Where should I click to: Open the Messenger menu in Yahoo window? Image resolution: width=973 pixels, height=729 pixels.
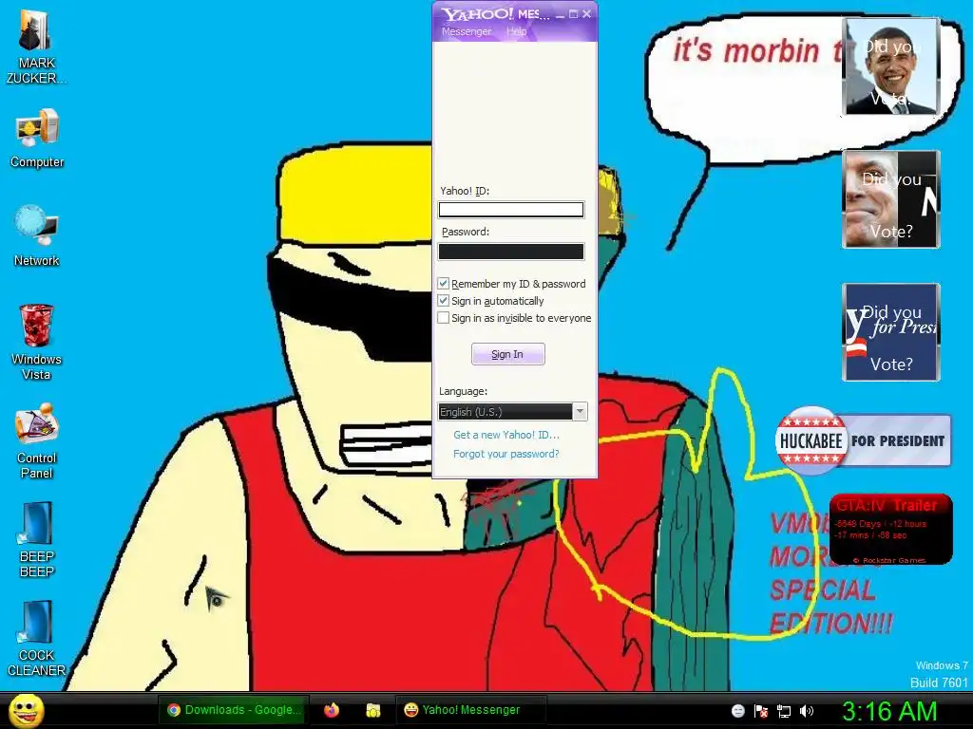click(x=466, y=31)
